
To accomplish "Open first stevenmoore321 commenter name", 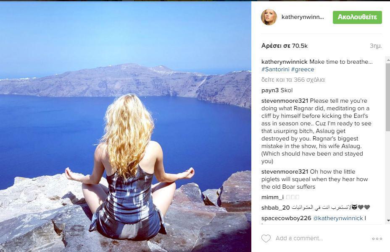I will (x=285, y=101).
